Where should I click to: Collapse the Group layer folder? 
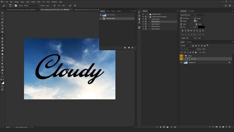[184, 56]
